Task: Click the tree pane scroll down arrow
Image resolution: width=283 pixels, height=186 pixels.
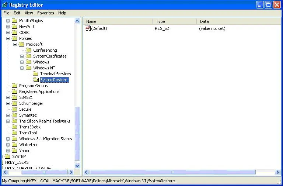Action: tap(77, 166)
